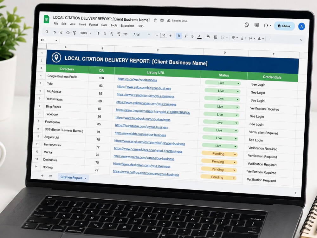Decrease font size minus button
Screen dimensions: 317x238
click(157, 35)
